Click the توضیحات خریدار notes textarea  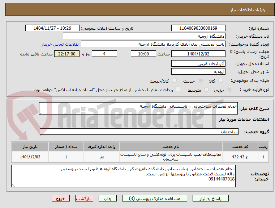(x=123, y=176)
